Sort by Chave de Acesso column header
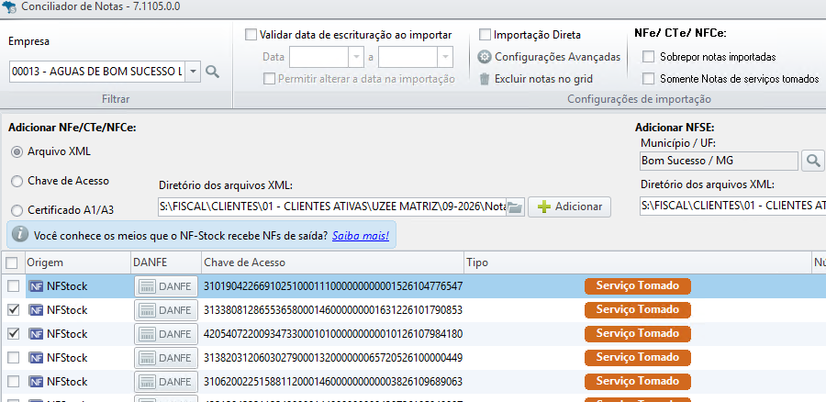The width and height of the screenshot is (826, 402). [x=332, y=262]
